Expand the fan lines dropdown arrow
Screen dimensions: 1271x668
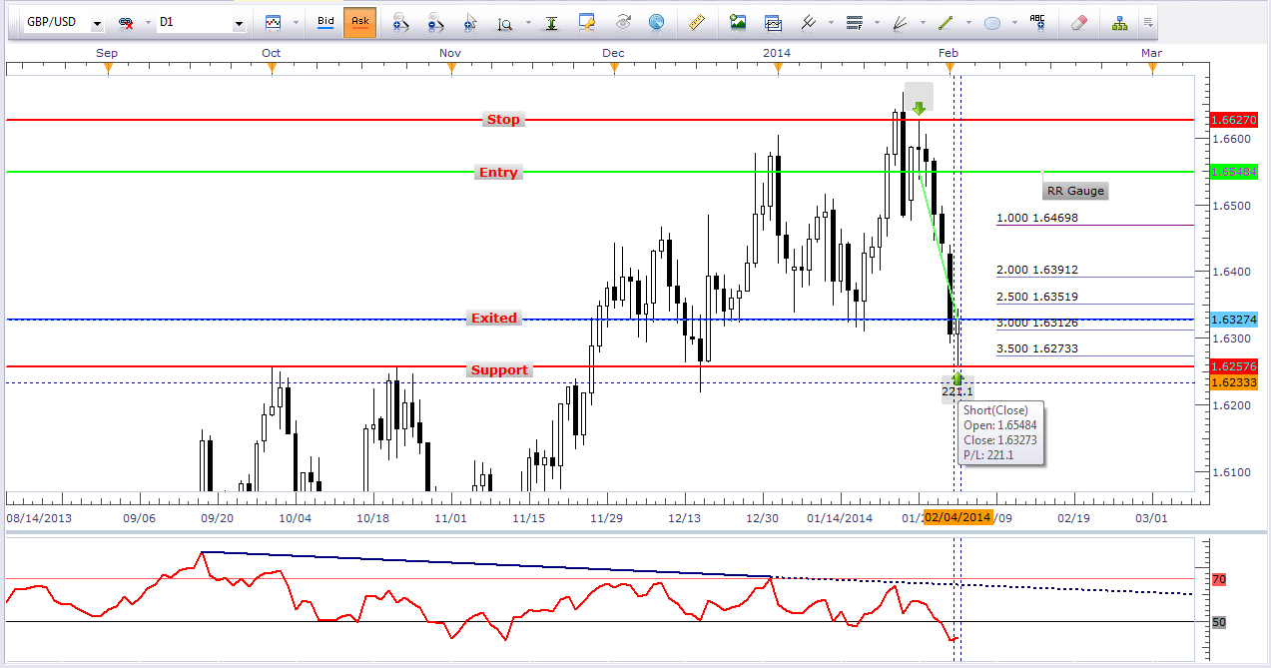click(923, 22)
